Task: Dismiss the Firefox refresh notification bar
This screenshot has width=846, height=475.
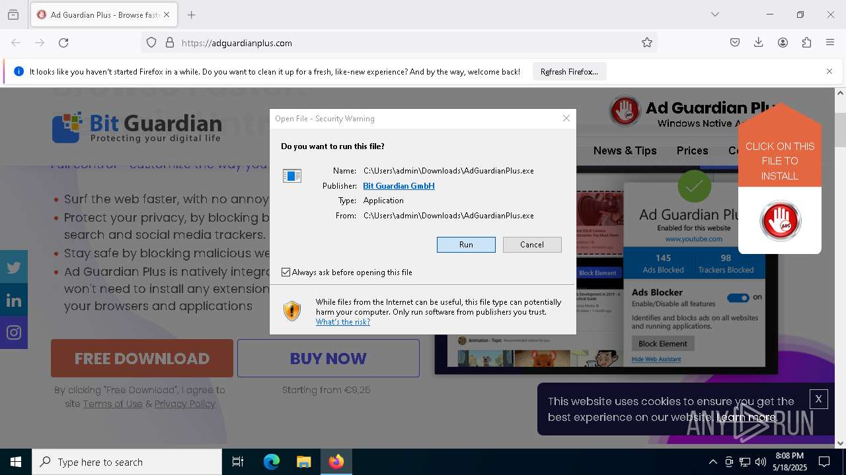Action: 829,71
